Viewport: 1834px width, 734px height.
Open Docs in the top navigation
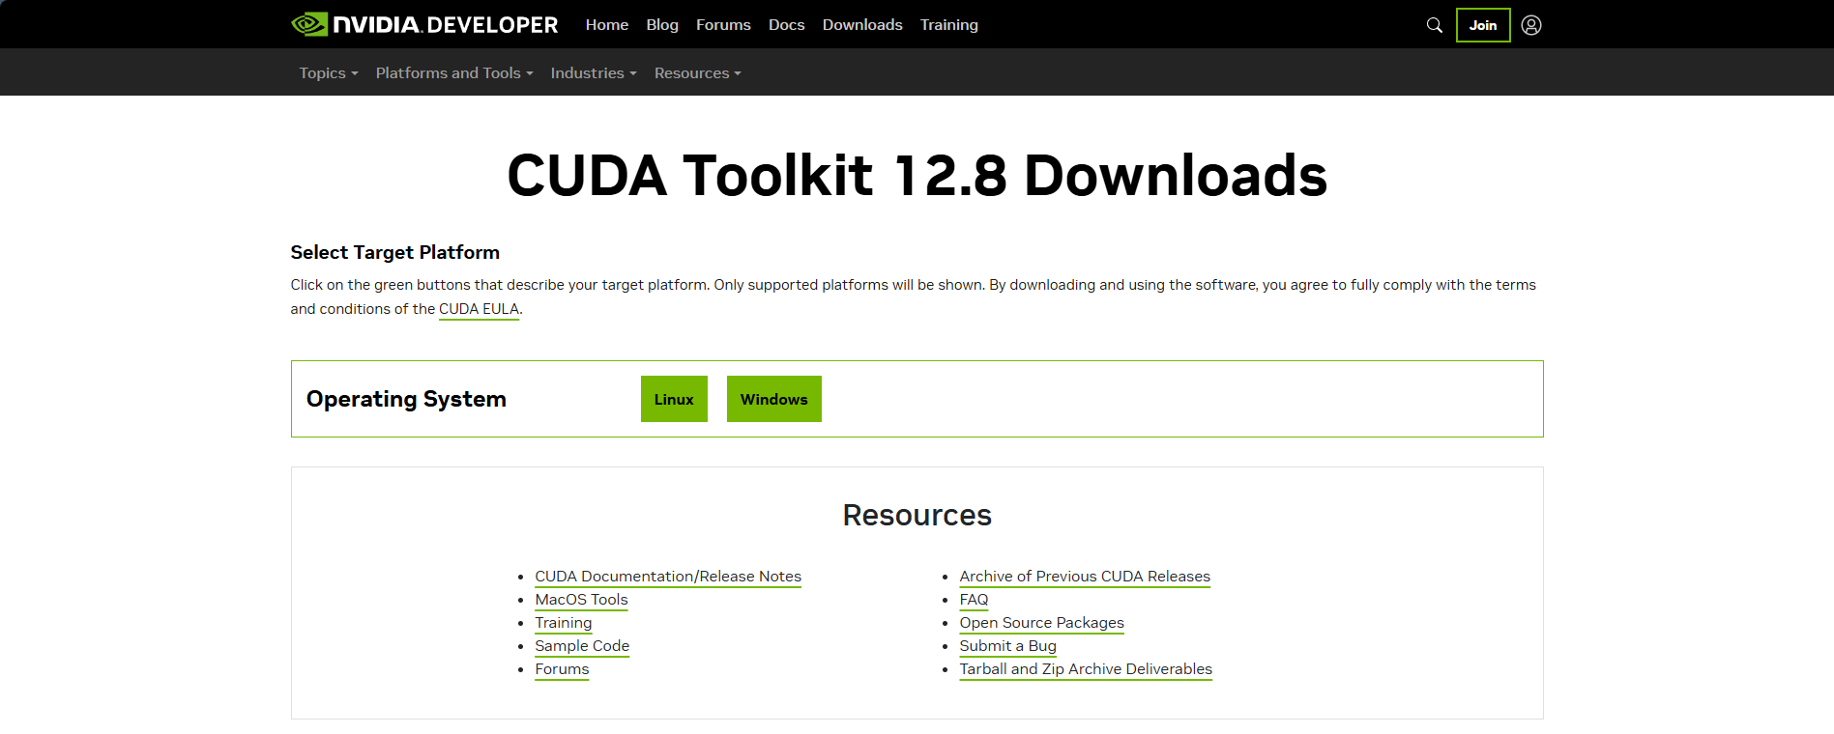point(787,25)
